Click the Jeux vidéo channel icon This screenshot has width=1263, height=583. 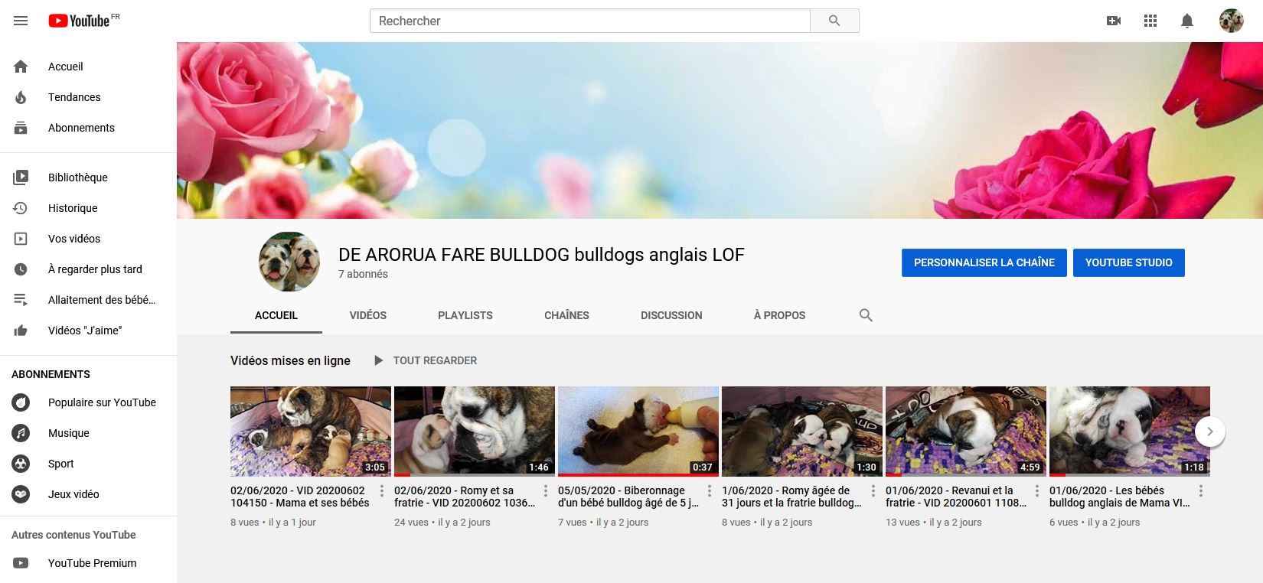pos(21,494)
